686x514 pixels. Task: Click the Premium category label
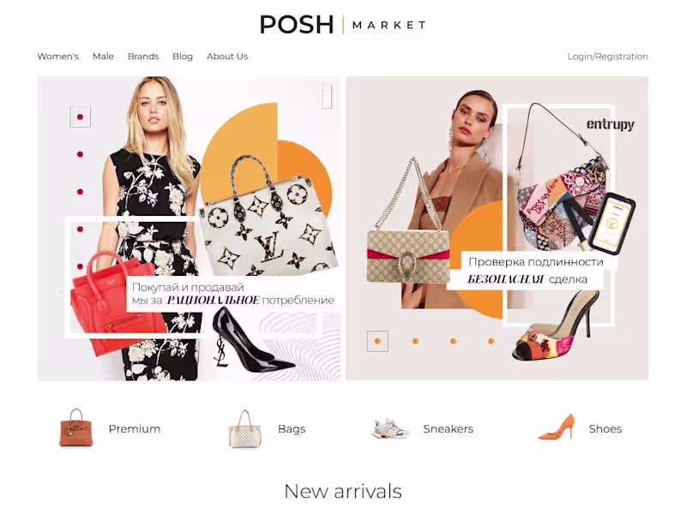point(135,429)
